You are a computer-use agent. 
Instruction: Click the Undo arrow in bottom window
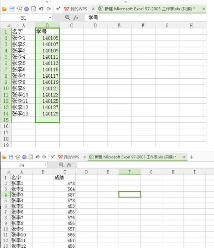click(37, 157)
